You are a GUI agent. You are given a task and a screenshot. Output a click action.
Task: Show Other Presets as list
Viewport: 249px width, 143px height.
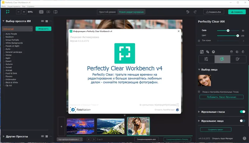[46, 136]
